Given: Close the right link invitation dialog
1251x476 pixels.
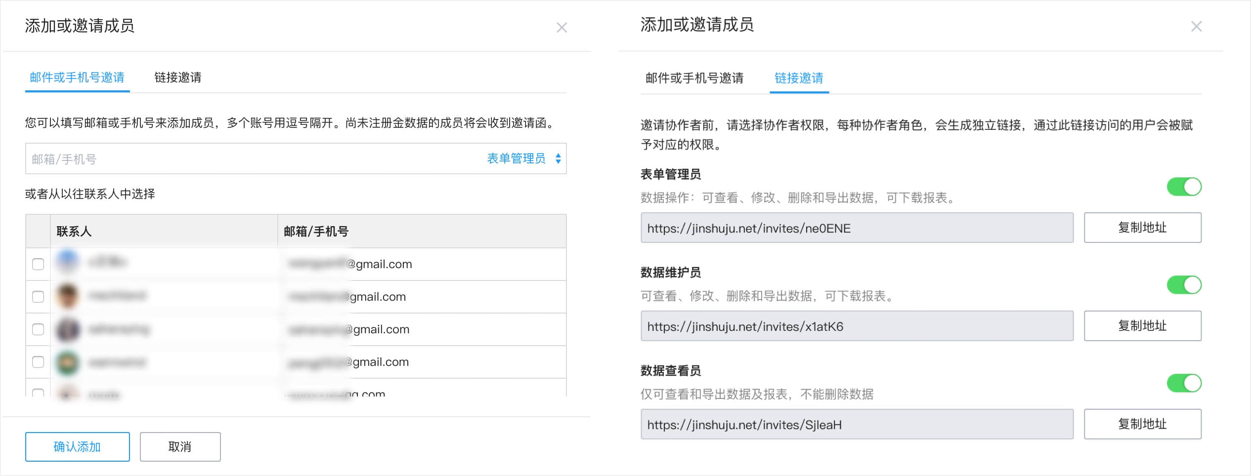Looking at the screenshot, I should tap(1196, 27).
